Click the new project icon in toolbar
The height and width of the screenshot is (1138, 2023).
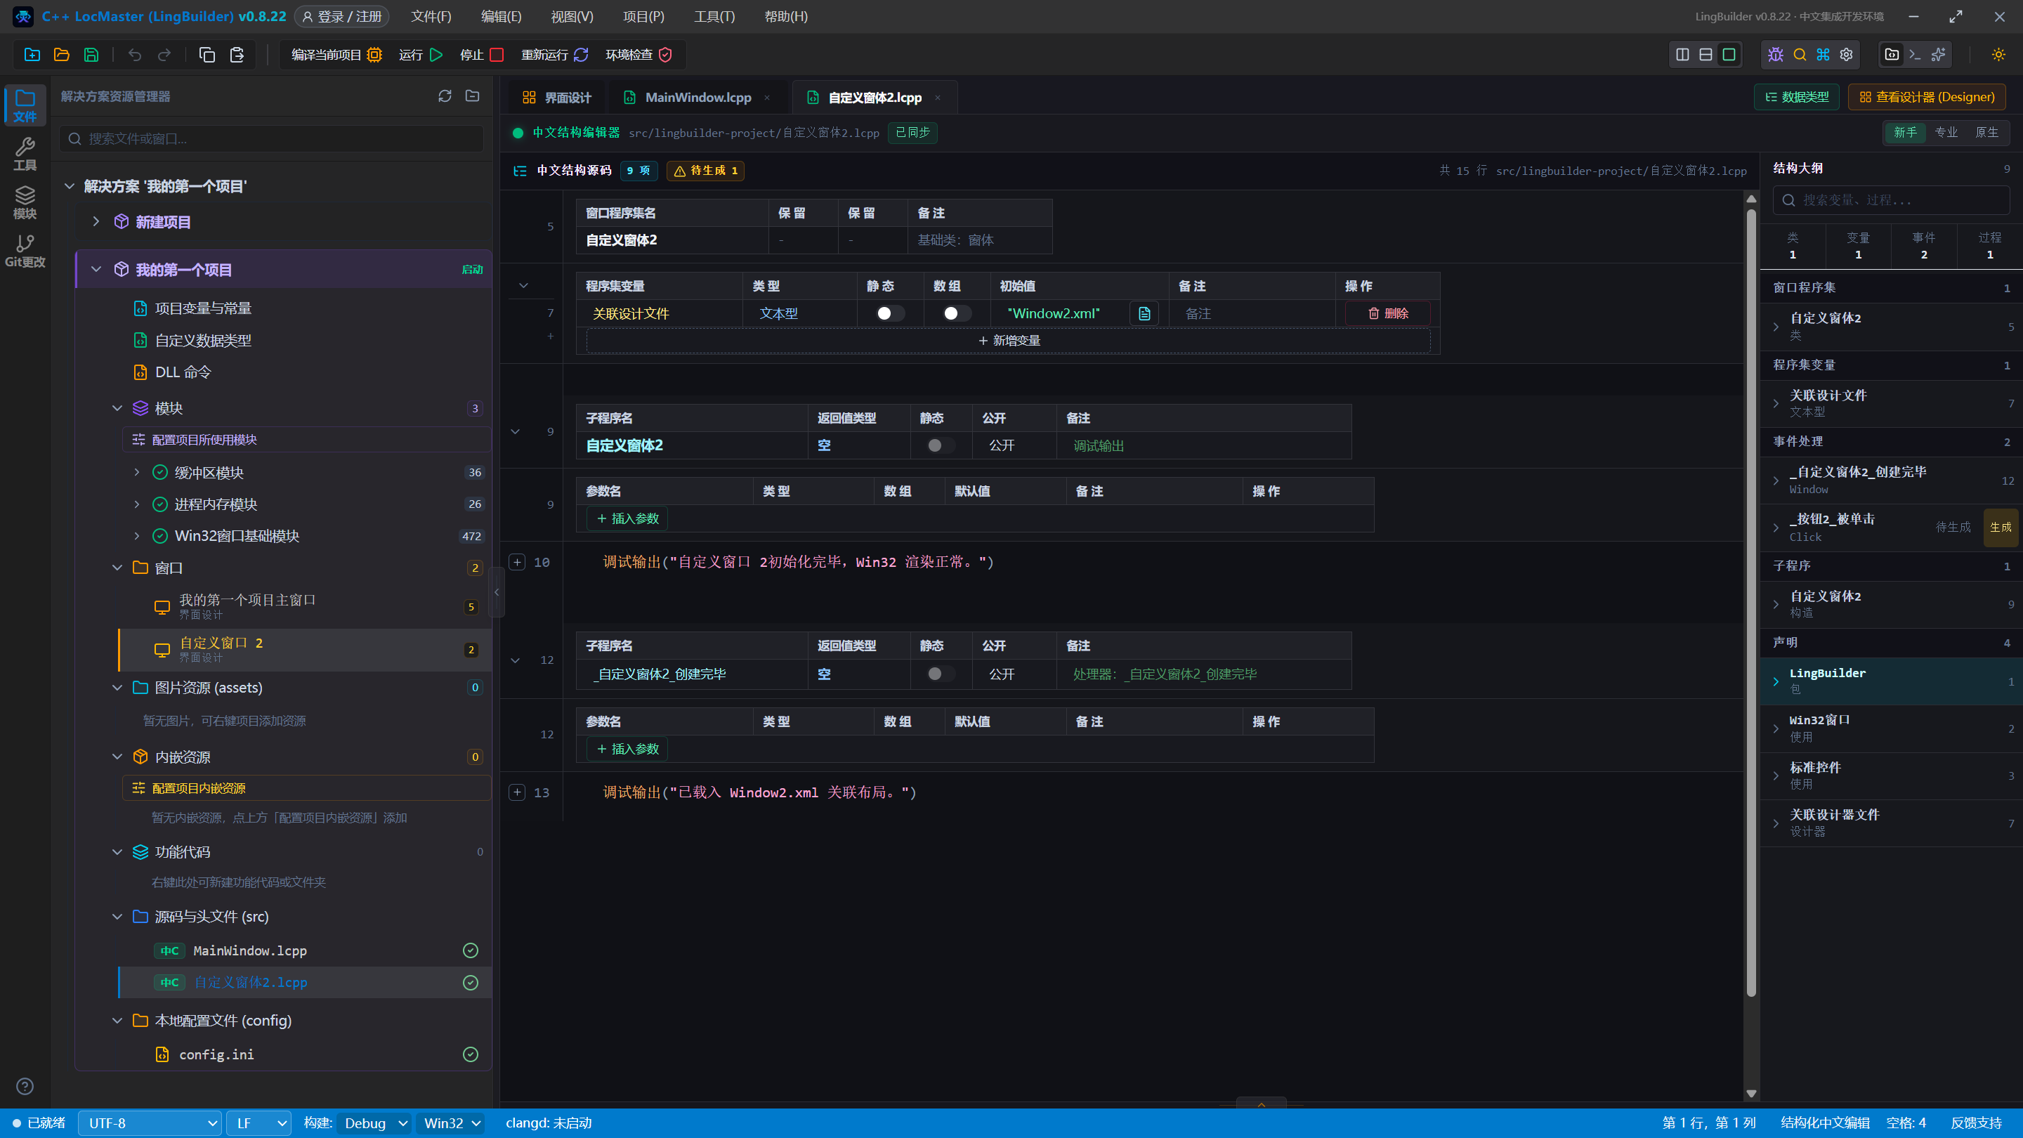32,55
